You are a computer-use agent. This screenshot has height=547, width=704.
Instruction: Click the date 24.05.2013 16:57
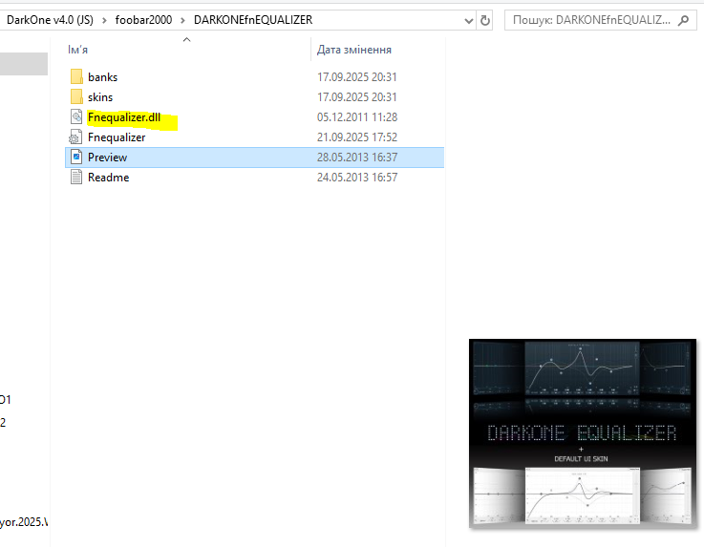[x=357, y=178]
